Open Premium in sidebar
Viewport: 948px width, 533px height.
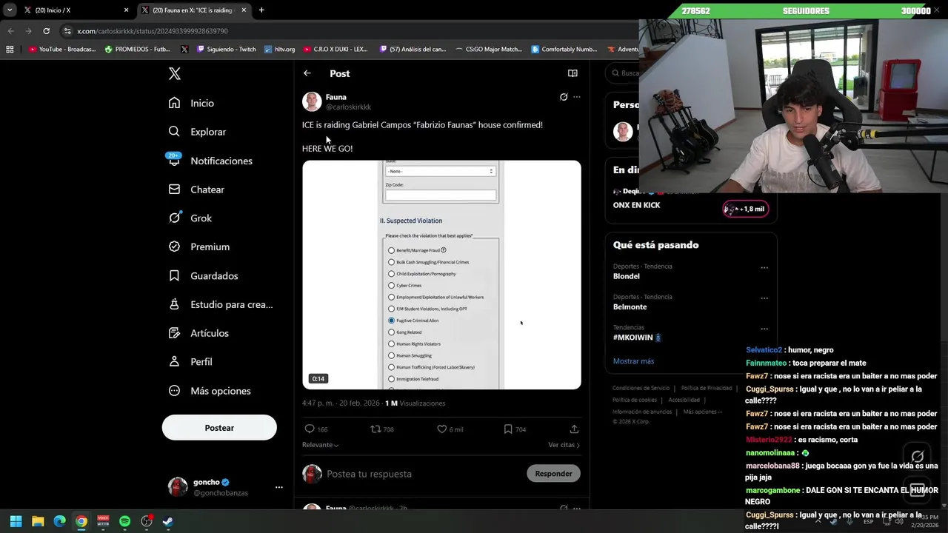tap(200, 247)
